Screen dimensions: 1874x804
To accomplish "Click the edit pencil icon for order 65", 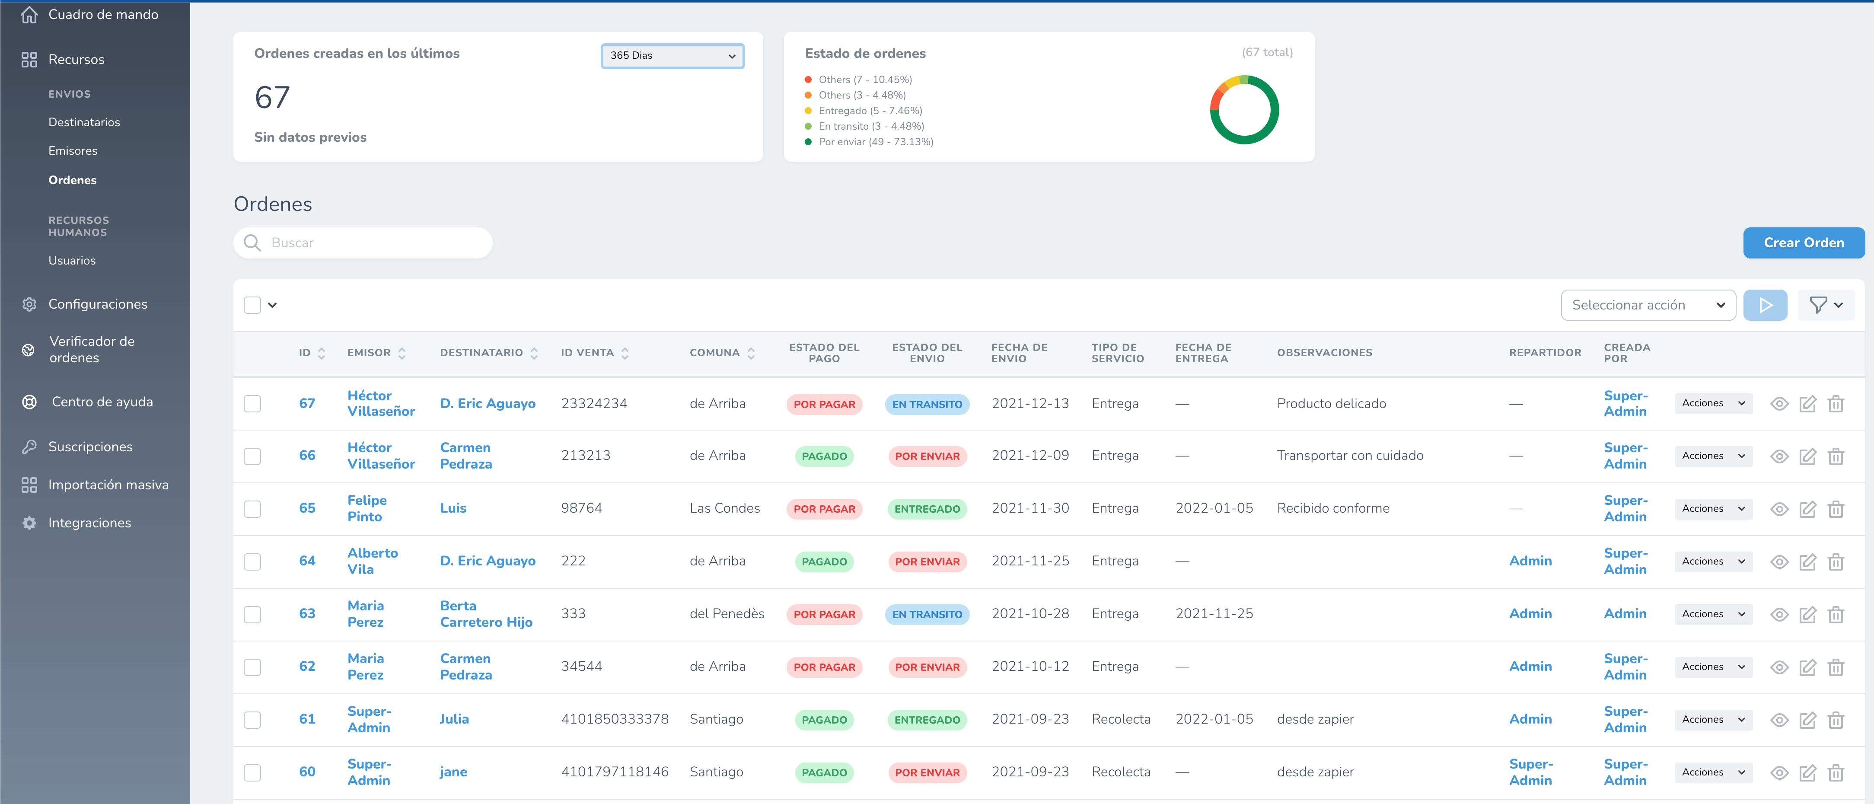I will coord(1807,509).
